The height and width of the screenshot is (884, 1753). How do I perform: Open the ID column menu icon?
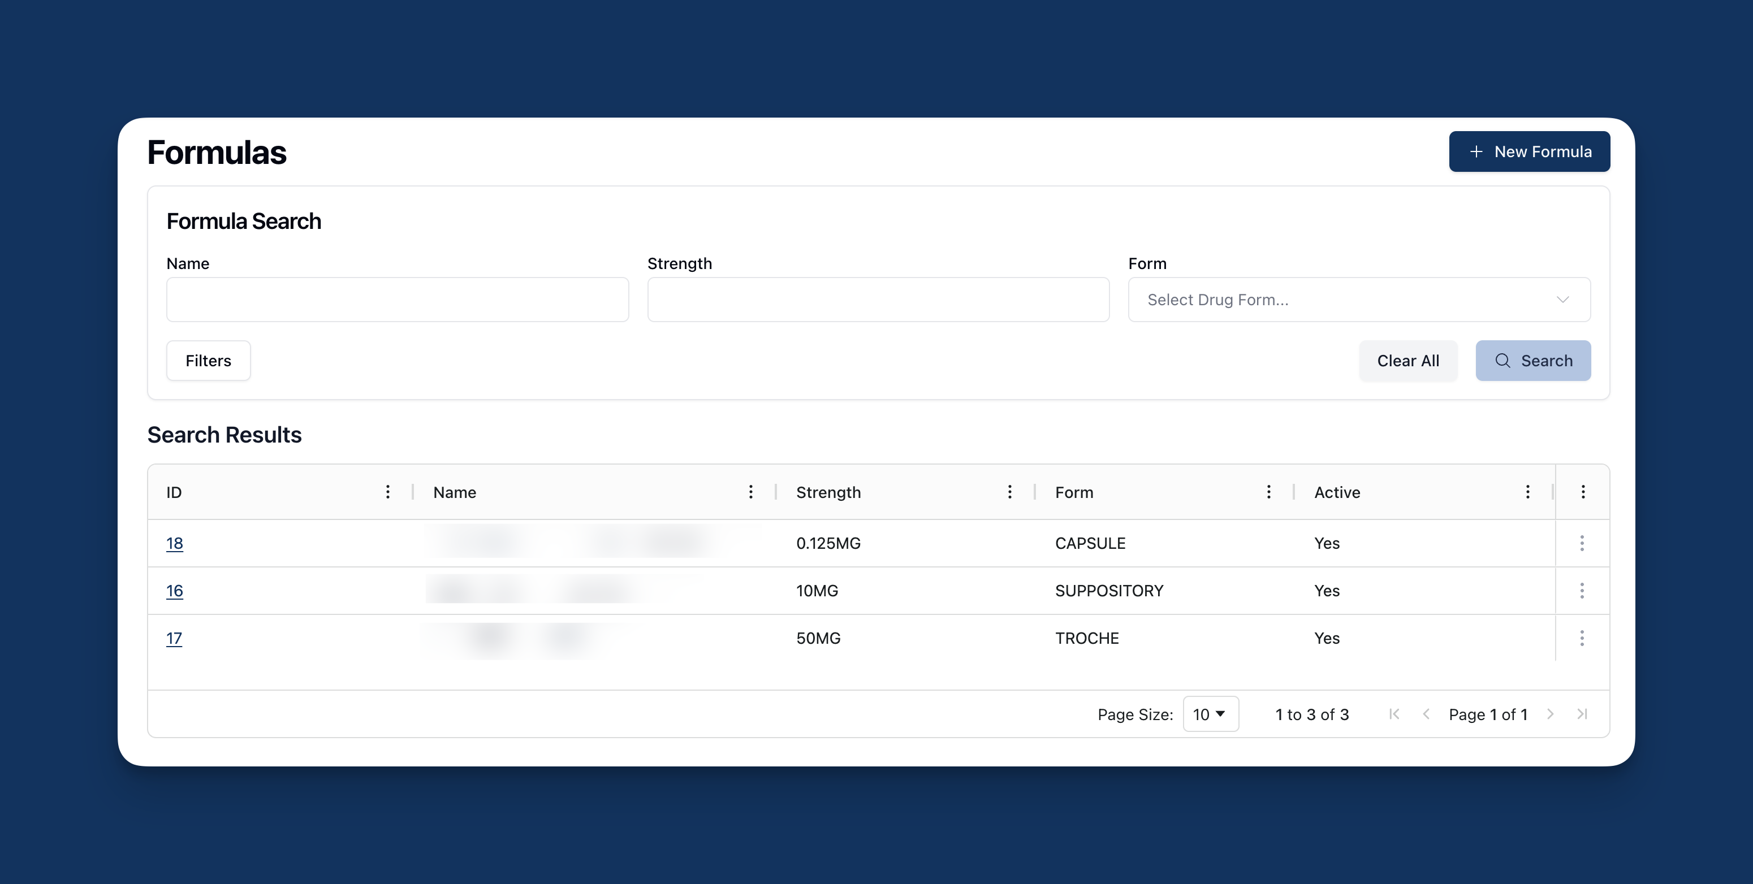coord(388,492)
